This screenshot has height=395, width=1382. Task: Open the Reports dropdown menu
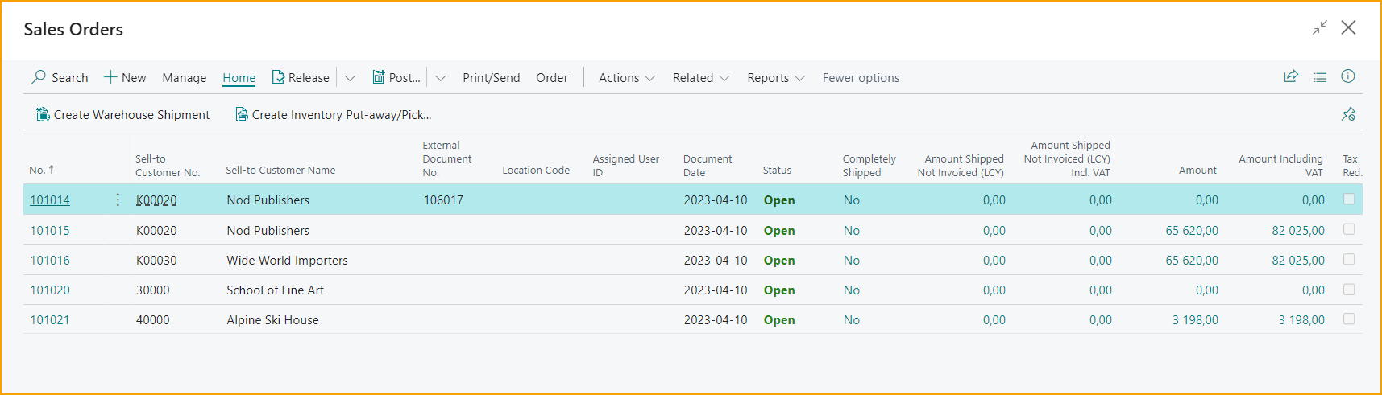775,78
